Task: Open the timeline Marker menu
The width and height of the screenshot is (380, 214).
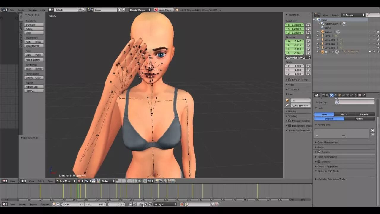Action: 23,204
